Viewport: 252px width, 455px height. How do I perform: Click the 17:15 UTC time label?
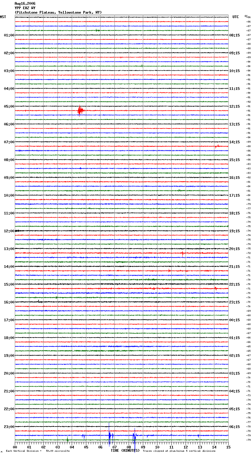coord(235,195)
